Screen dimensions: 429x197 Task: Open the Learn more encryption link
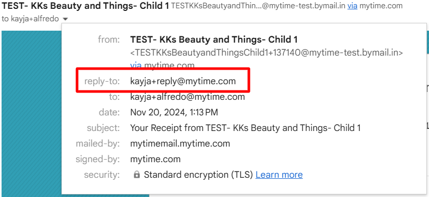click(279, 175)
